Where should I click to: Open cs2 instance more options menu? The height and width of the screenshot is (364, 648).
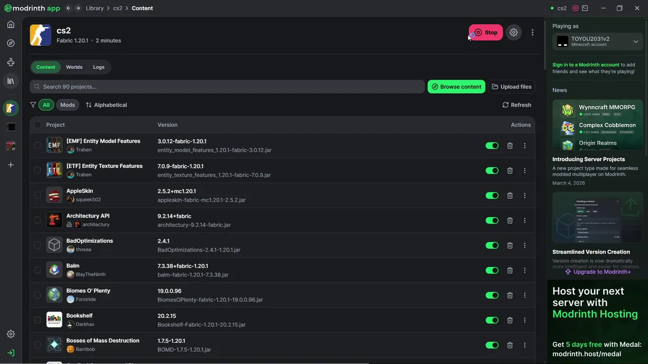[x=532, y=32]
